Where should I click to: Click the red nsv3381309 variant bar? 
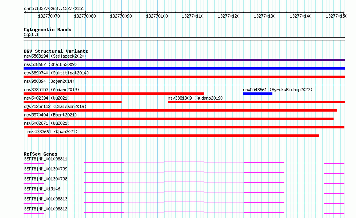(256, 102)
